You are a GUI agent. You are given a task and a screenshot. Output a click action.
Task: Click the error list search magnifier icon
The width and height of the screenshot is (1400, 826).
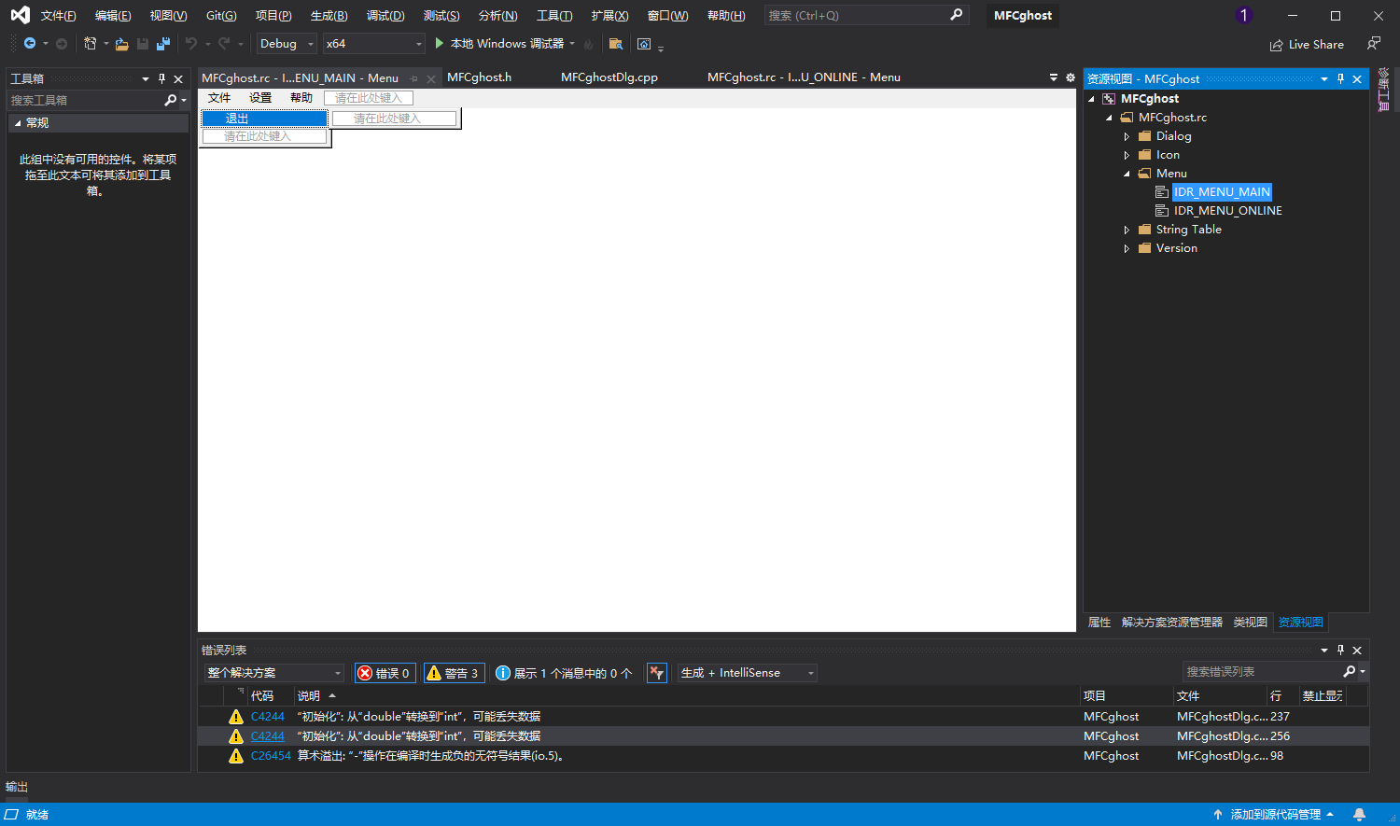pos(1350,672)
